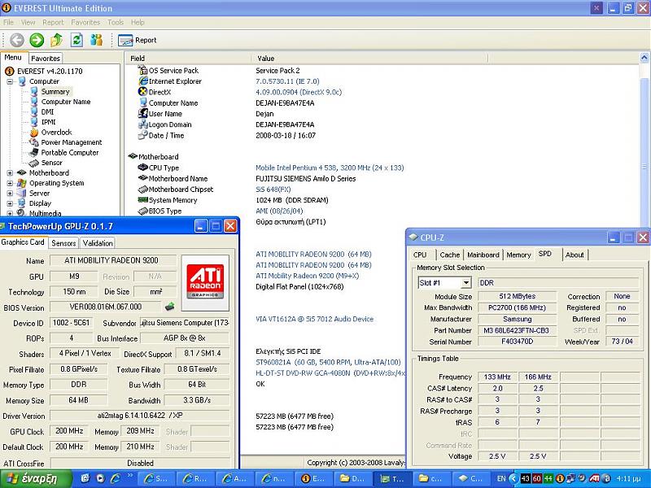
Task: Click the ST960821A hard disk link
Action: 328,362
